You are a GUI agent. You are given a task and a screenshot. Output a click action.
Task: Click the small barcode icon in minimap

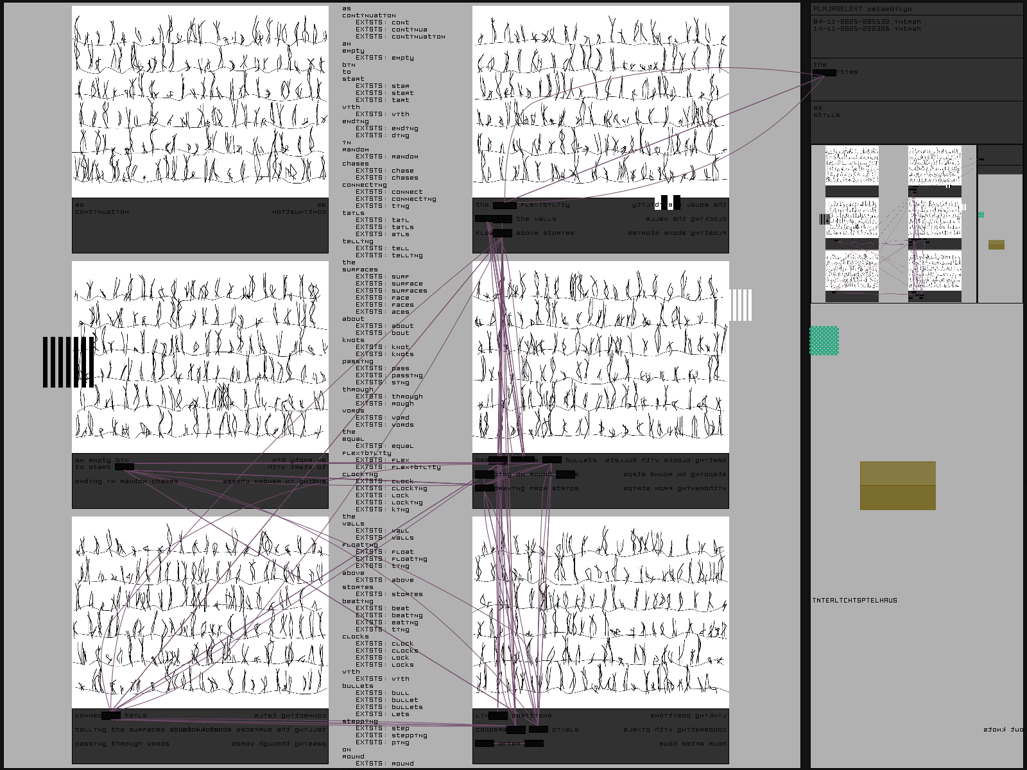click(x=824, y=219)
